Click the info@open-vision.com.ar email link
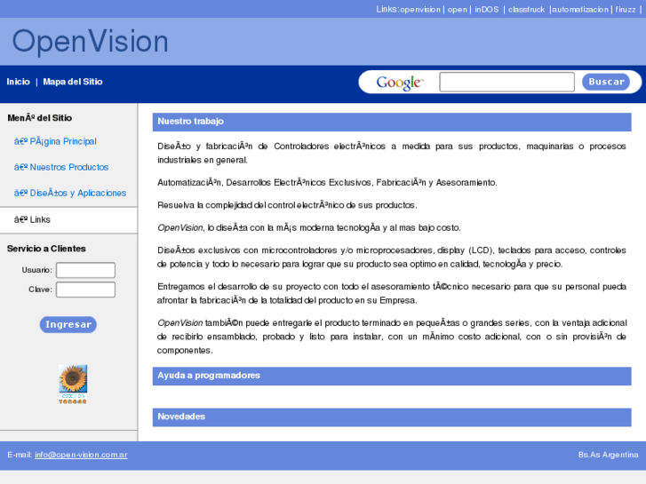 [81, 455]
